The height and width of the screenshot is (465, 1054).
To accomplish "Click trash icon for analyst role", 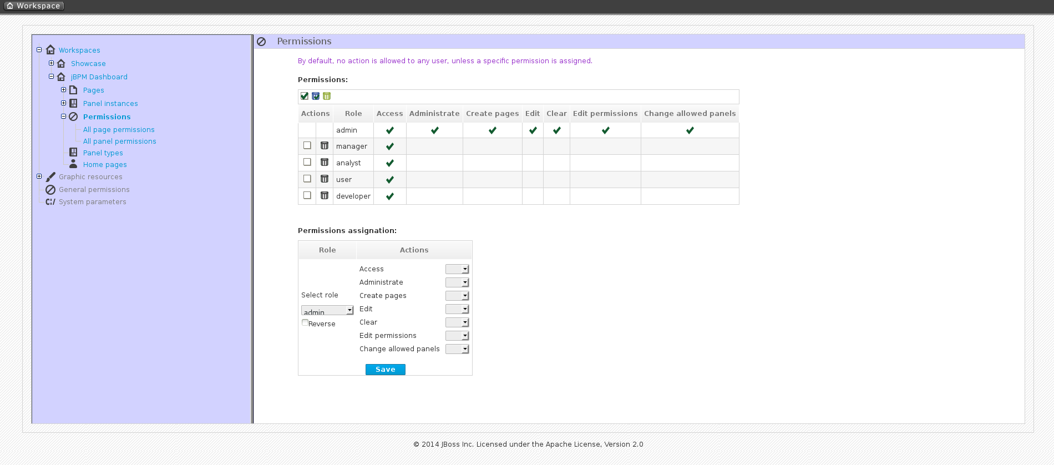I will 325,163.
